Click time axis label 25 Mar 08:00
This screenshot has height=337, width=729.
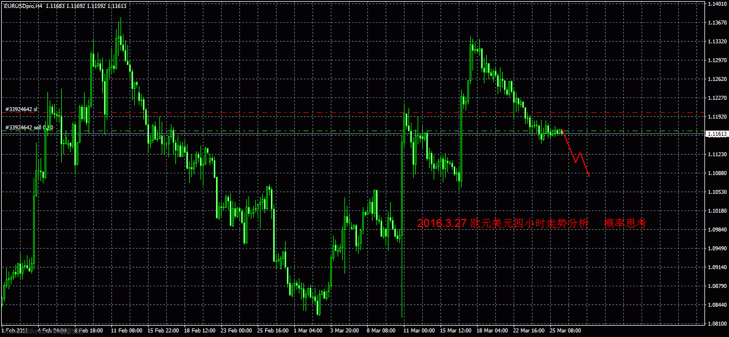click(566, 330)
